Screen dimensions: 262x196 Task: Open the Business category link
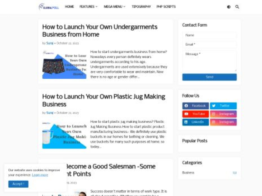click(x=188, y=172)
